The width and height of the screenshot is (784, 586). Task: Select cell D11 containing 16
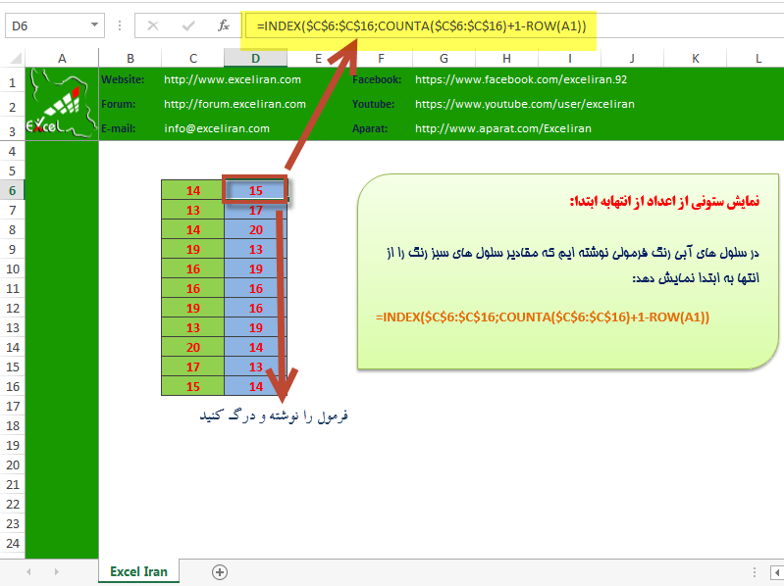point(255,288)
